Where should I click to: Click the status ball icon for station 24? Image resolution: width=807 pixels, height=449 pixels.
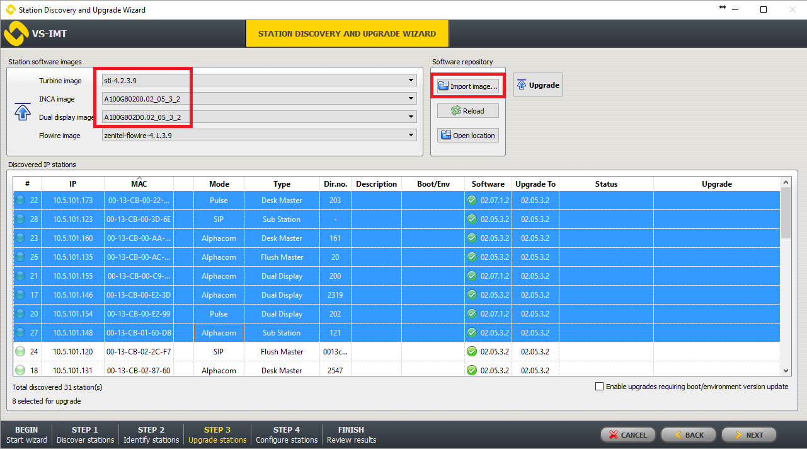20,352
